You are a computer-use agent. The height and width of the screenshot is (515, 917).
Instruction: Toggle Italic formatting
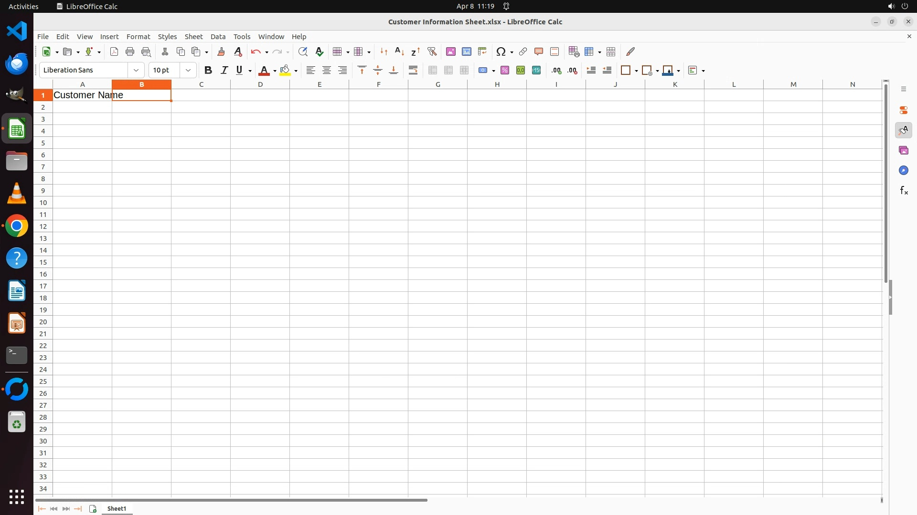(224, 70)
